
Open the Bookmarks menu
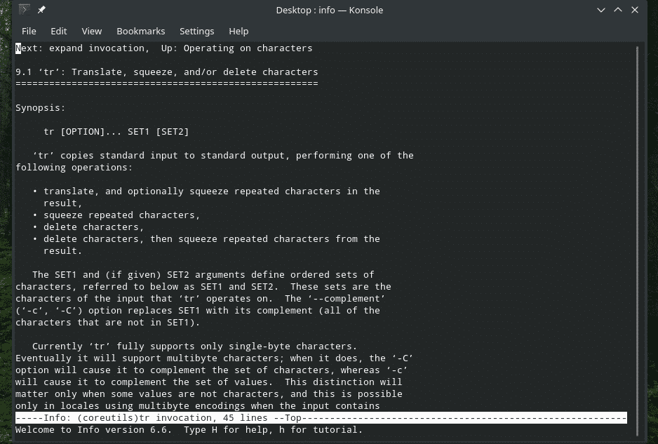click(x=140, y=31)
